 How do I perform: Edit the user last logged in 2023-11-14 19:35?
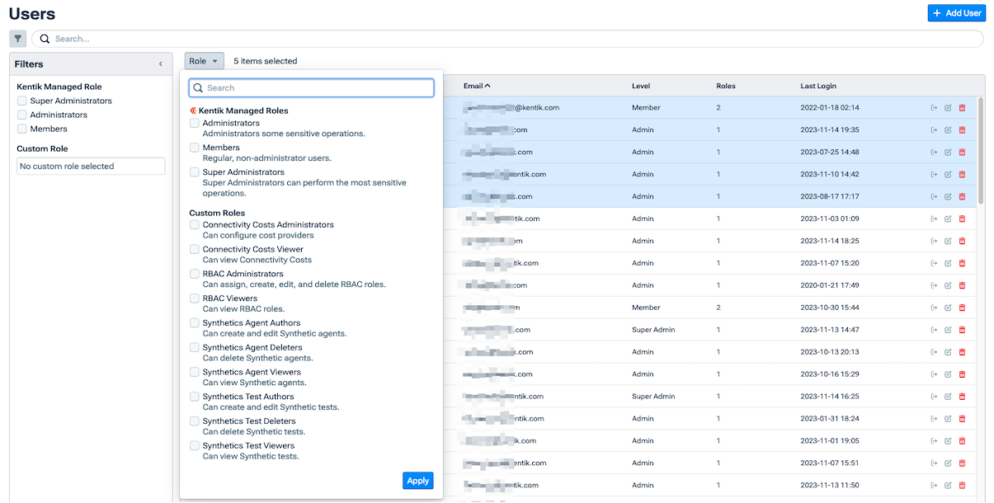[x=948, y=130]
